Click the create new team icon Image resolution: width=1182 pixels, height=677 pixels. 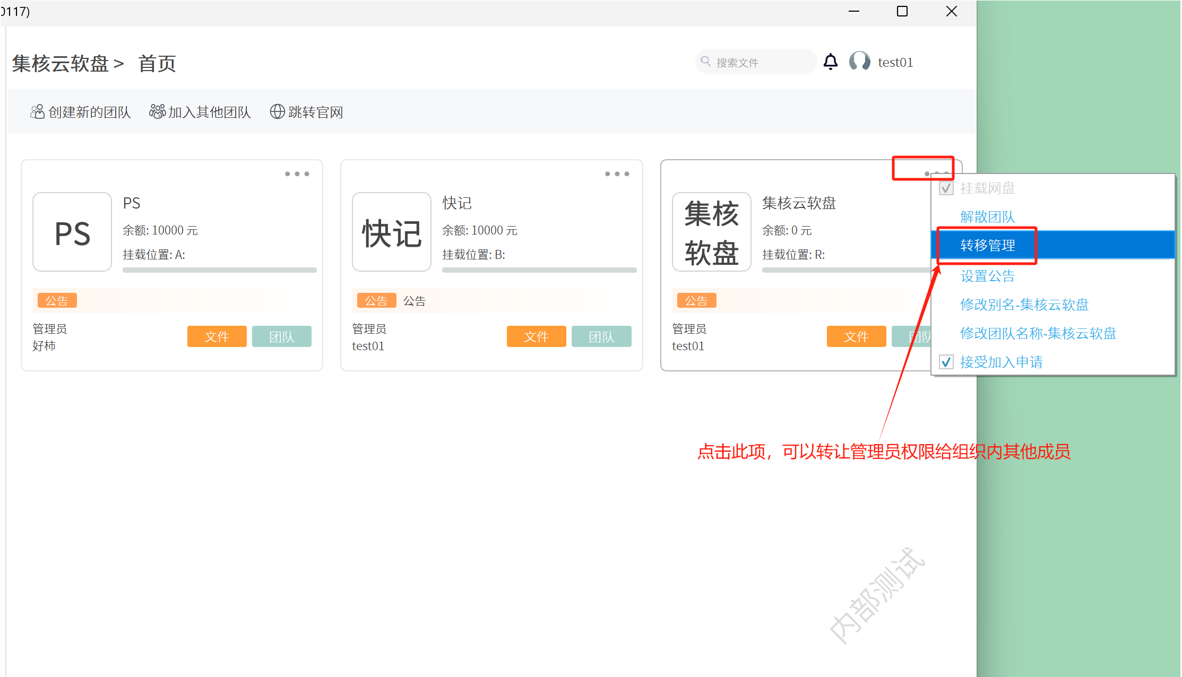tap(37, 112)
